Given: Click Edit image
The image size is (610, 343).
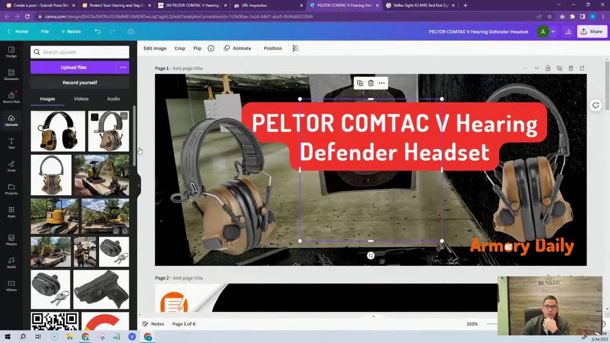Looking at the screenshot, I should tap(155, 48).
